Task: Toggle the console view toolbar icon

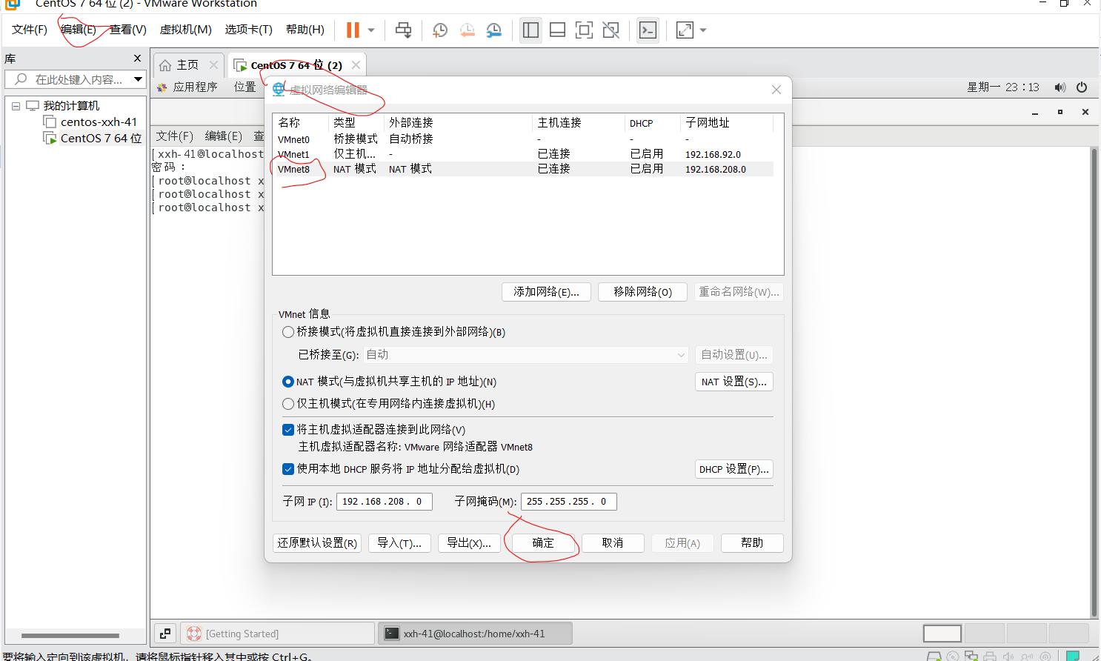Action: tap(648, 30)
